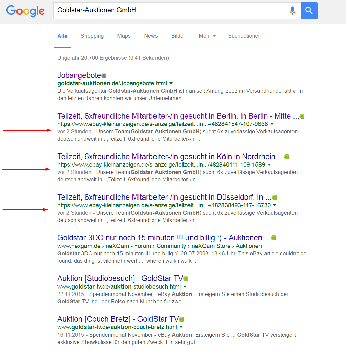Image resolution: width=346 pixels, height=351 pixels.
Task: Click the ebay-kleinanzeigen URL ending 482840111-109-1589
Action: click(x=161, y=165)
